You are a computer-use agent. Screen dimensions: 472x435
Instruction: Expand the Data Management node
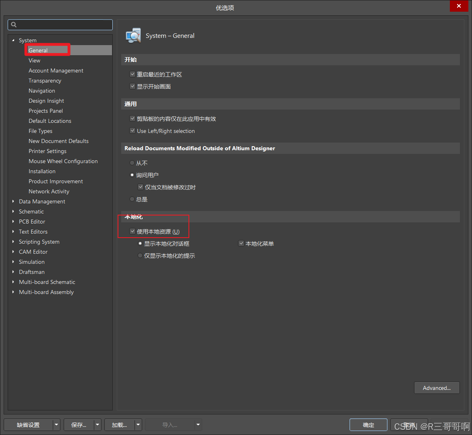pos(13,201)
